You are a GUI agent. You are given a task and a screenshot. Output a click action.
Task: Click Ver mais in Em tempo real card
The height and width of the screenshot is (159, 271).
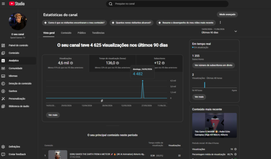[x=199, y=97]
